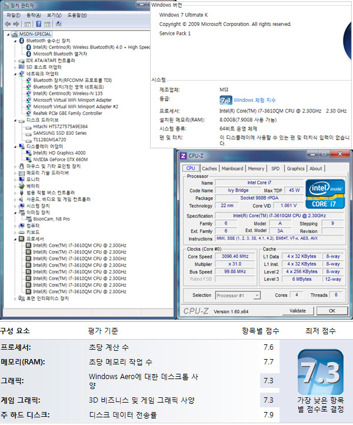Click the processor icon of the first i7-3610QM entry
This screenshot has width=353, height=425.
point(28,245)
